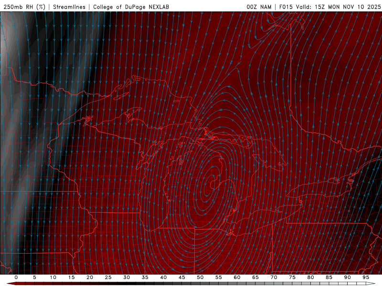Click the '75' colorbar tick label
This screenshot has height=286, width=382.
point(292,277)
